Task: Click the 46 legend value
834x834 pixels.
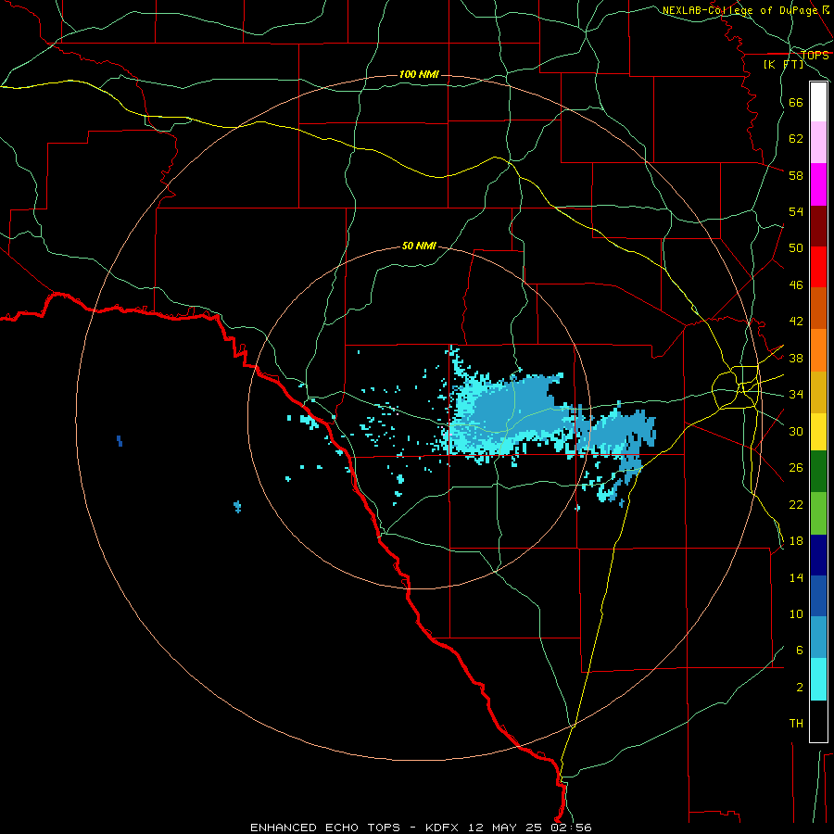Action: pyautogui.click(x=796, y=285)
